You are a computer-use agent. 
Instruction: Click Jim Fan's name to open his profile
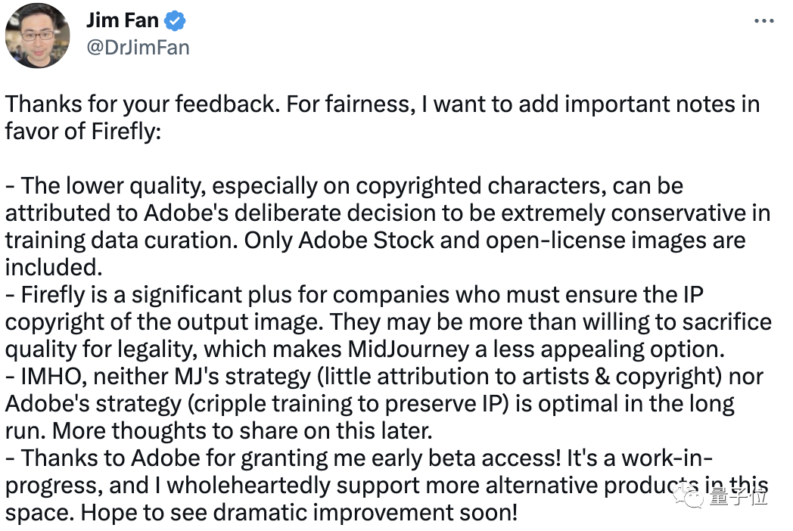(x=123, y=20)
